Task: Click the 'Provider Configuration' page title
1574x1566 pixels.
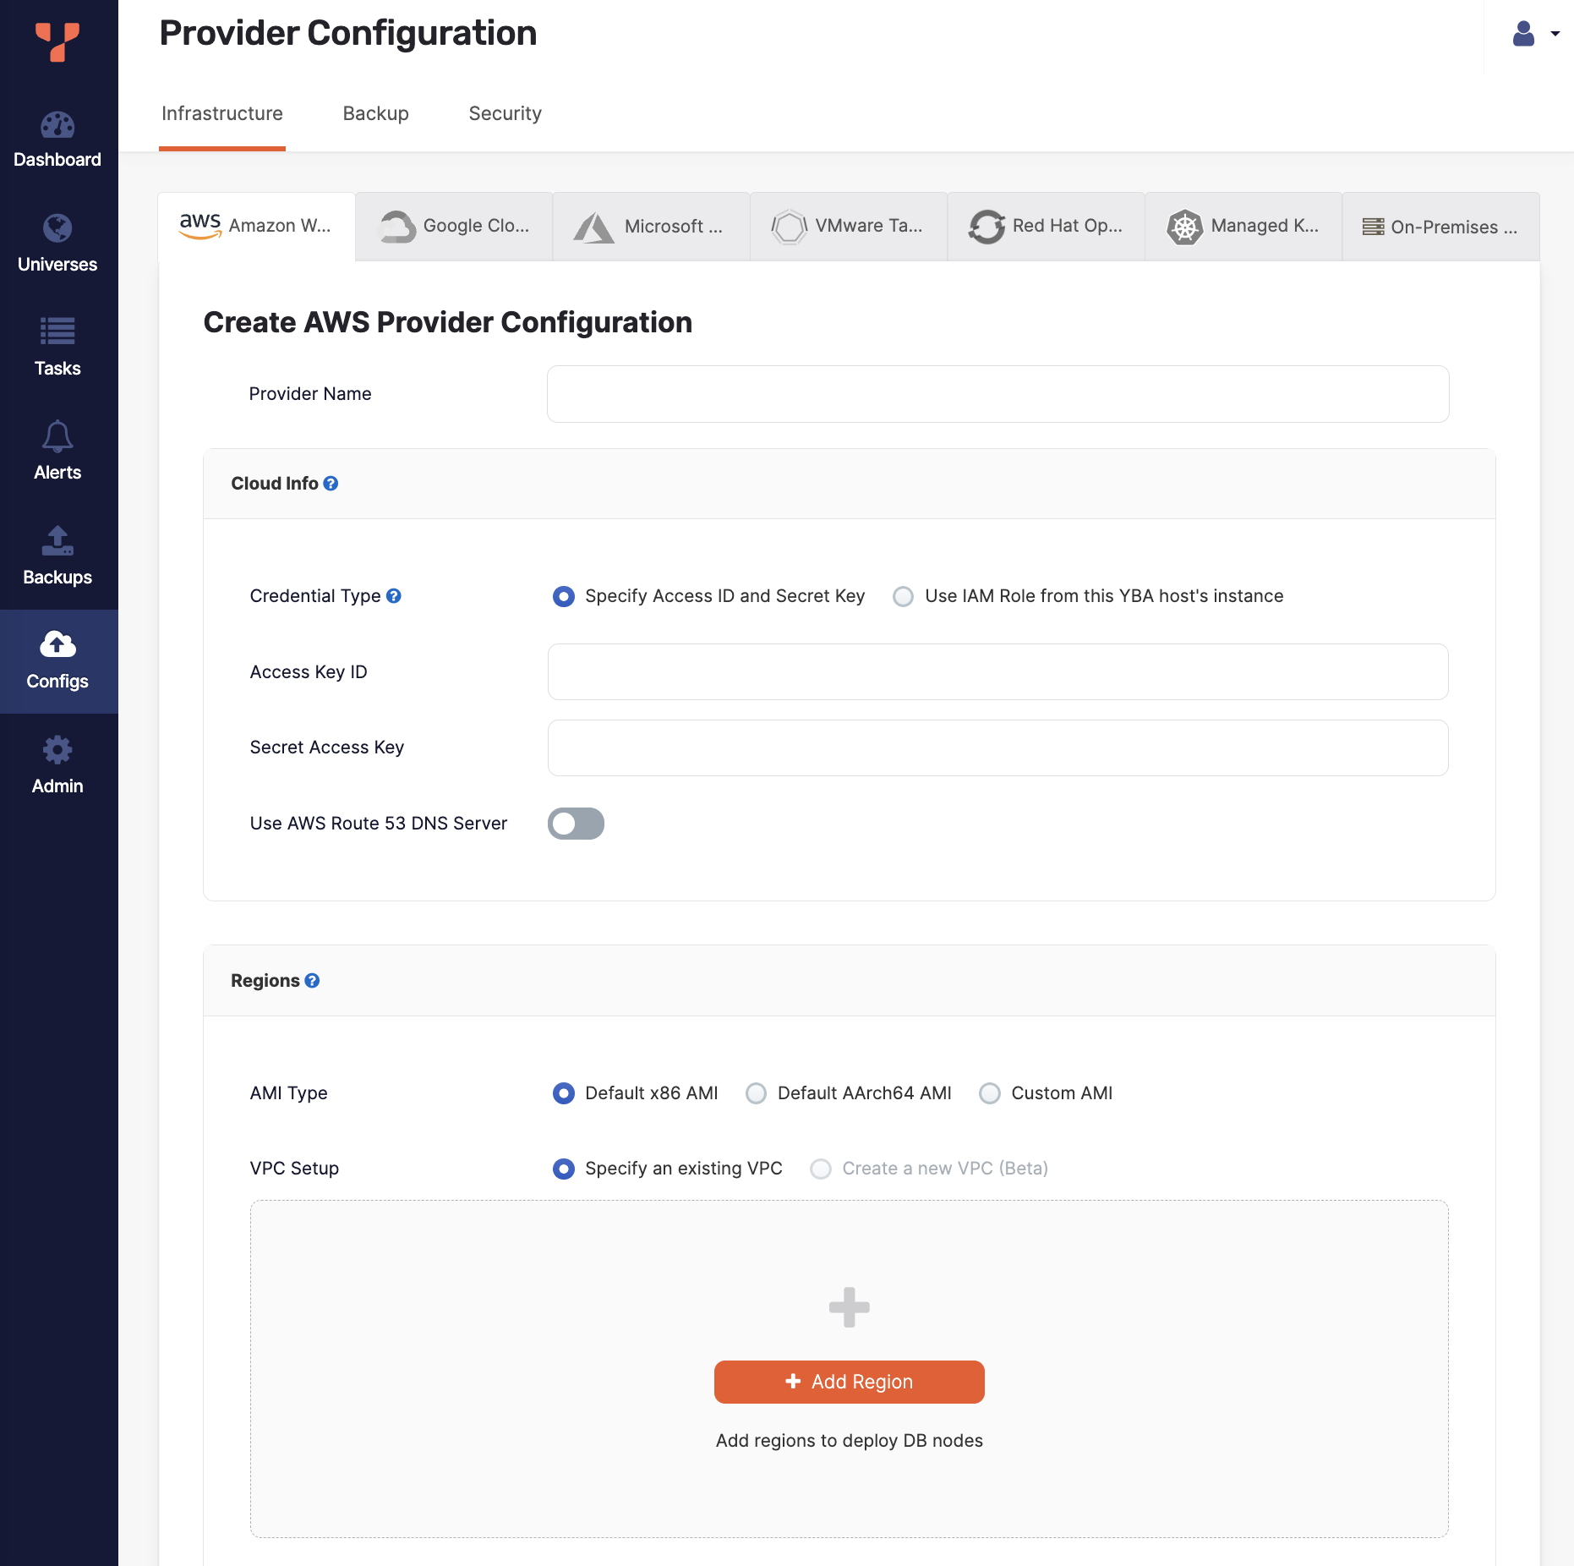Action: pos(348,34)
